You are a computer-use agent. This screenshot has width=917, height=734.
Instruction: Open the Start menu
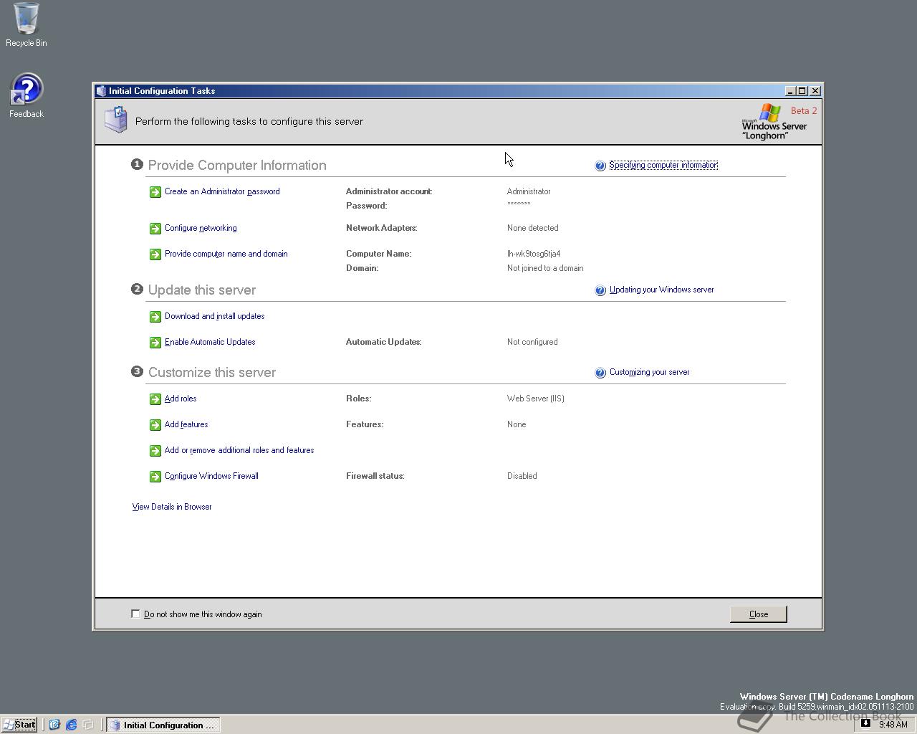point(19,725)
